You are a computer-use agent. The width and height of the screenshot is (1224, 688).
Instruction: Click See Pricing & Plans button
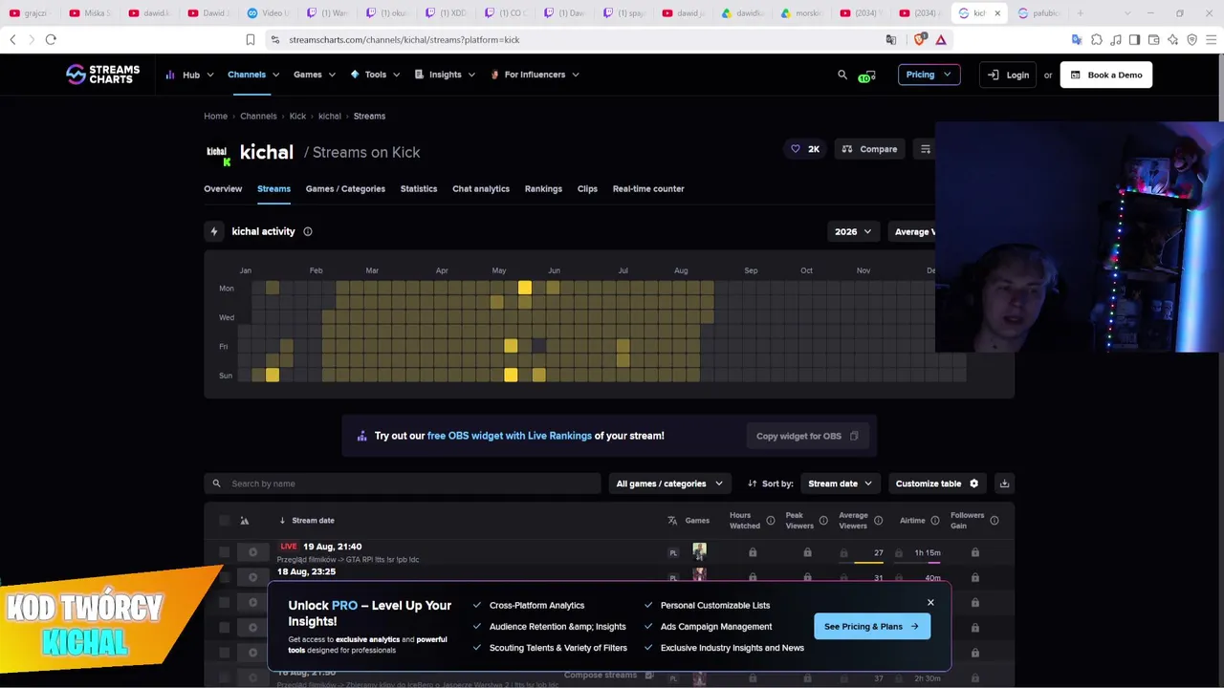(871, 627)
